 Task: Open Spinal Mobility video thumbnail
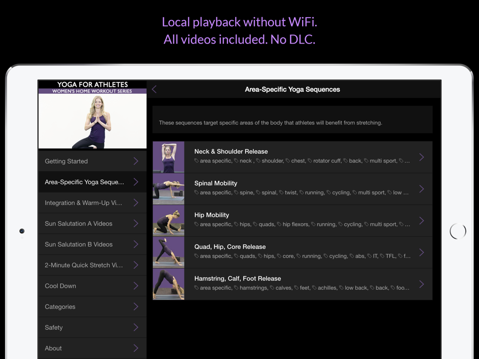pyautogui.click(x=169, y=189)
